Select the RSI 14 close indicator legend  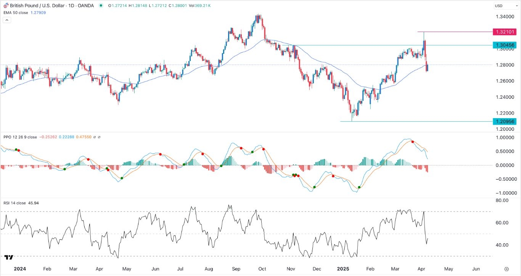click(x=14, y=203)
